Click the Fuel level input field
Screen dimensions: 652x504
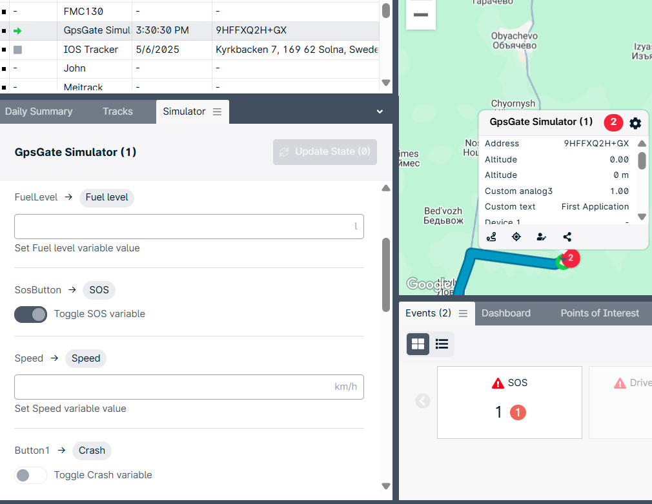pos(189,227)
